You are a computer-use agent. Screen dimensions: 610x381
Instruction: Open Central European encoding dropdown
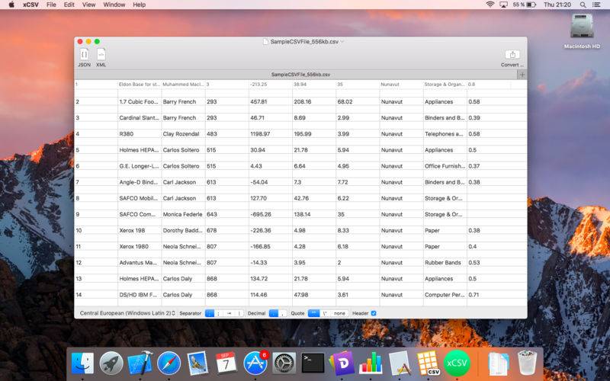coord(127,313)
